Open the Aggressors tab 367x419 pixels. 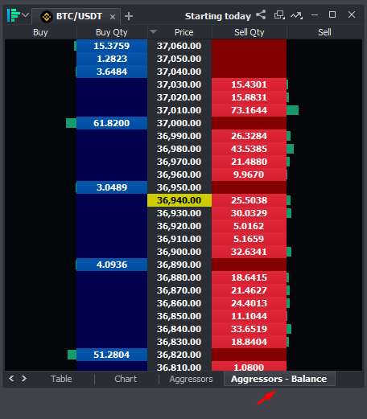191,379
